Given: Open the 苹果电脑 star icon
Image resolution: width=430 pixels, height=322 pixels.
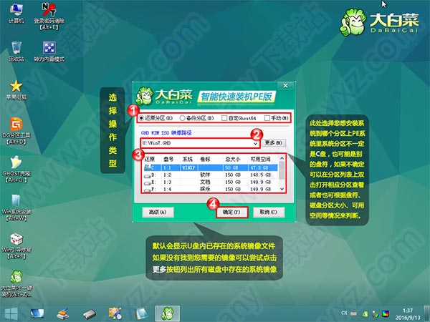Looking at the screenshot, I should (16, 90).
